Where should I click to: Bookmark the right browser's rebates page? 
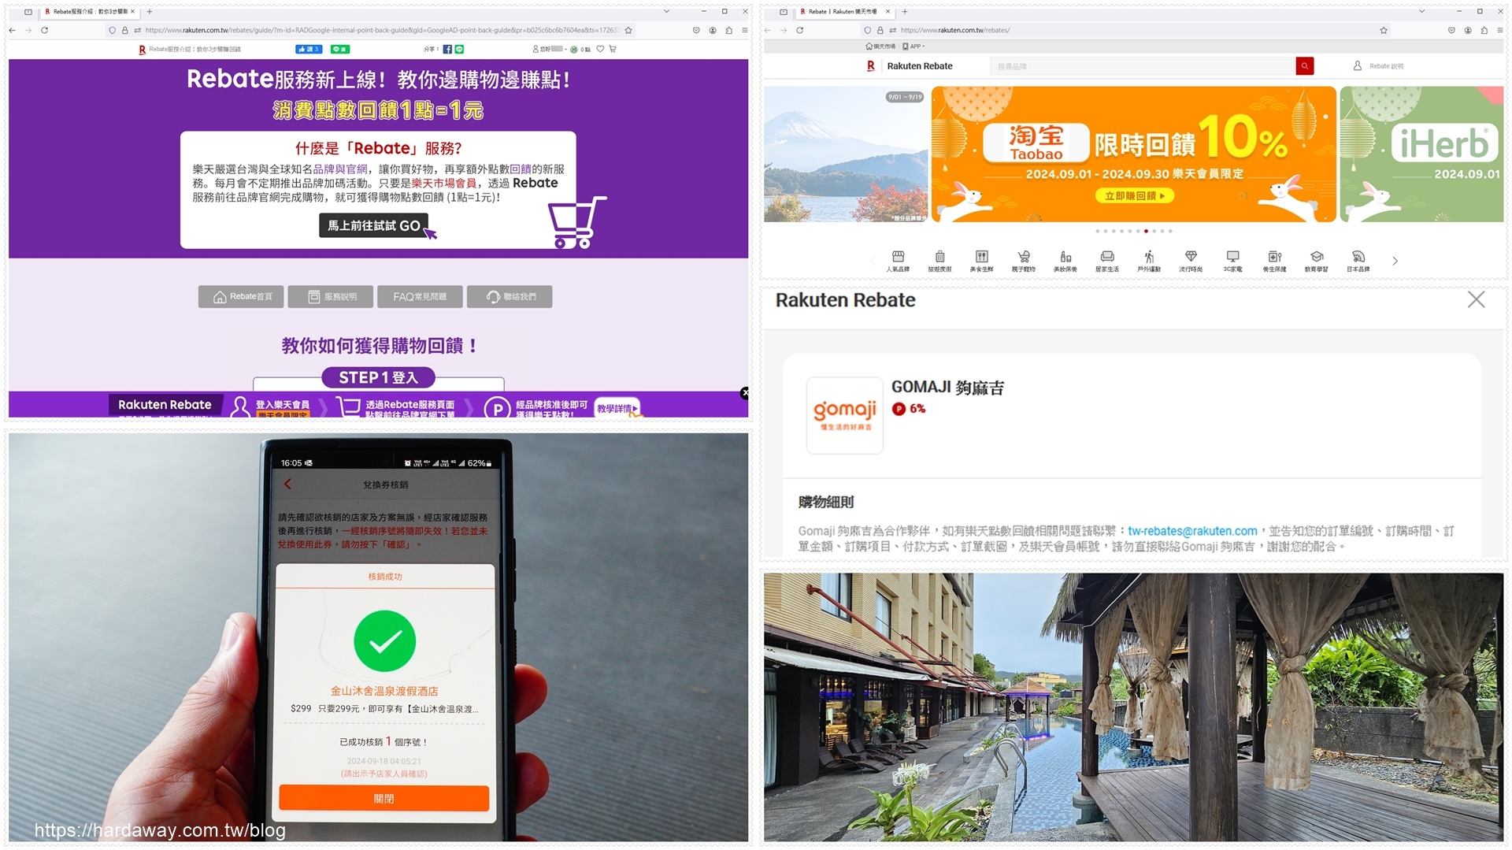(x=1384, y=30)
